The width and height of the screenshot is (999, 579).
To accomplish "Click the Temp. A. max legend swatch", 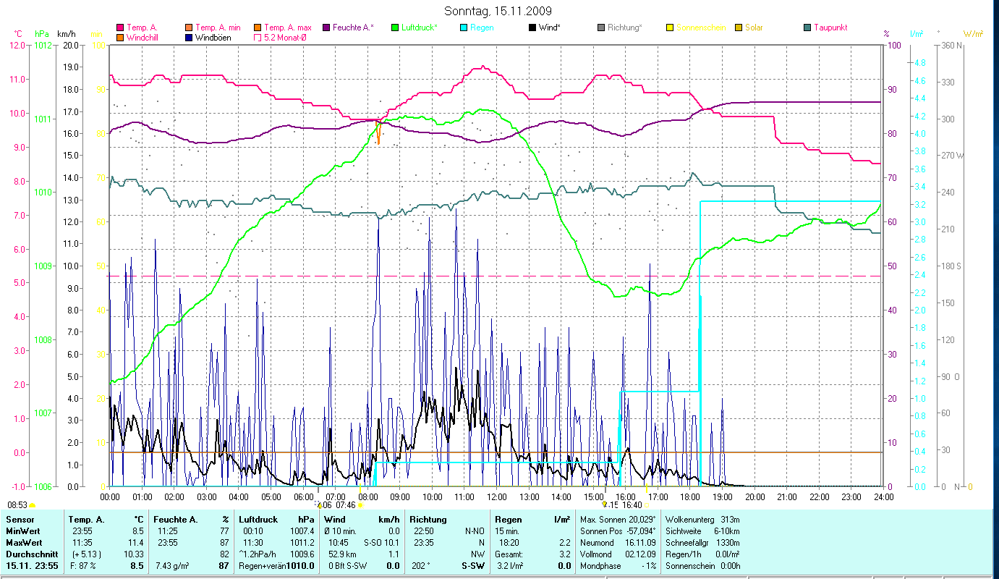I will pos(256,28).
